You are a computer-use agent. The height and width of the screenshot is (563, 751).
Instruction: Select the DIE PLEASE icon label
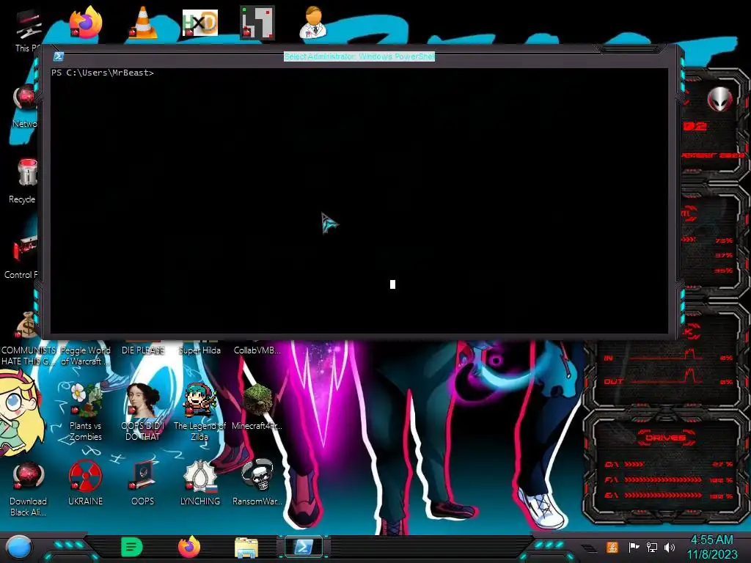point(143,350)
